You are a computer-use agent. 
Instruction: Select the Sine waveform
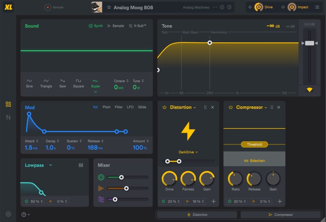[x=29, y=83]
